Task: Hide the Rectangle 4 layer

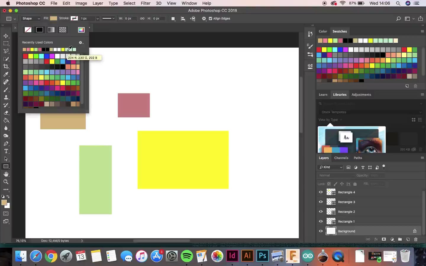Action: (321, 192)
